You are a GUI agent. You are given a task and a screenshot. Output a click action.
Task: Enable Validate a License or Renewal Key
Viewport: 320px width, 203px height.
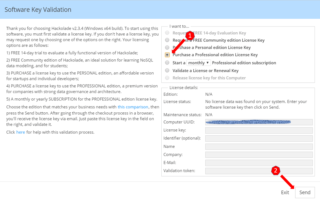pos(167,70)
